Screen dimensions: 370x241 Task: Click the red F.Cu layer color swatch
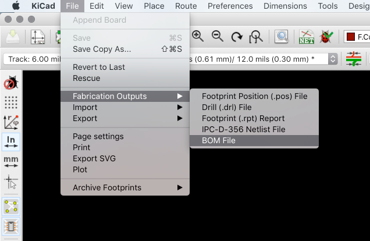(351, 37)
